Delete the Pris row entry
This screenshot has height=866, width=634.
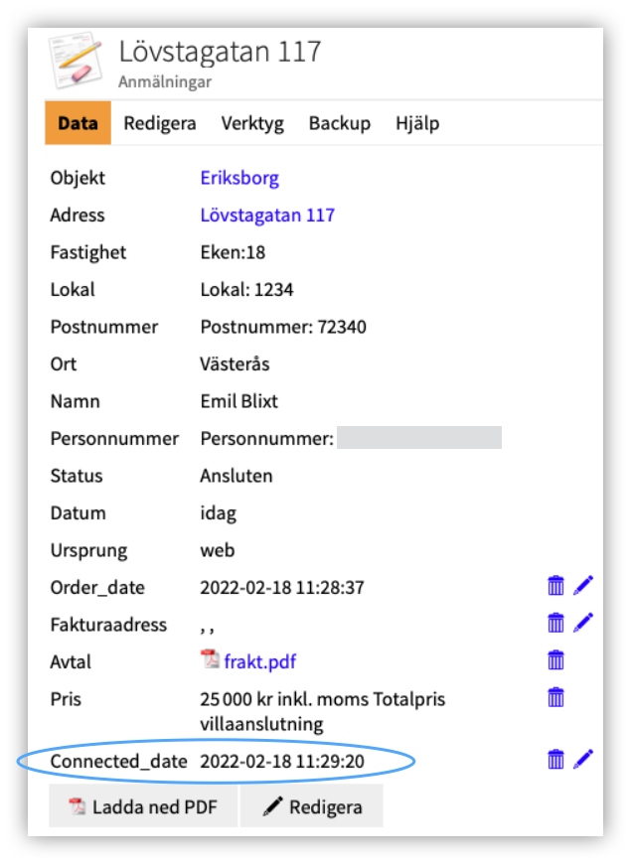pyautogui.click(x=555, y=697)
